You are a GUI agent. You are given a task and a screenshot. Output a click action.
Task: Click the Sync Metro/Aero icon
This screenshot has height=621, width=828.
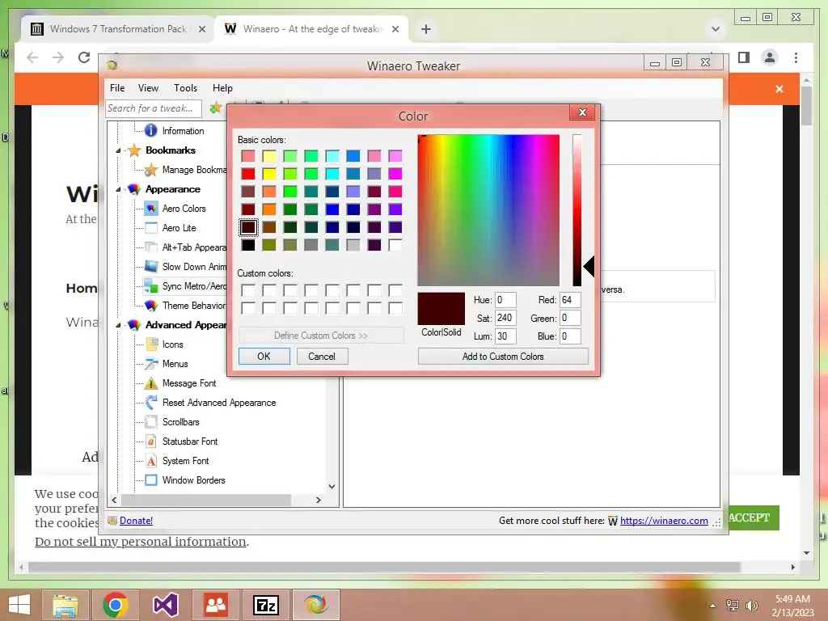(151, 286)
